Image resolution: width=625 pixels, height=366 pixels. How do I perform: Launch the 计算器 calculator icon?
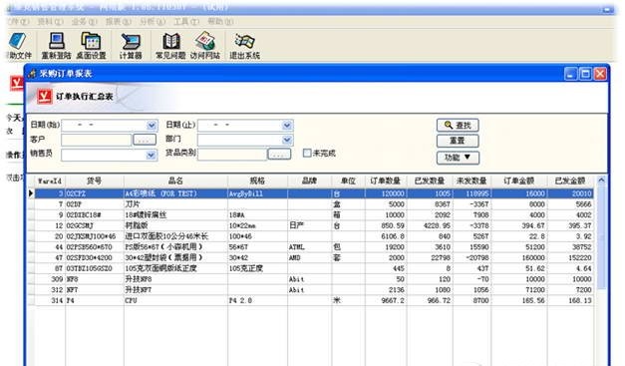131,46
